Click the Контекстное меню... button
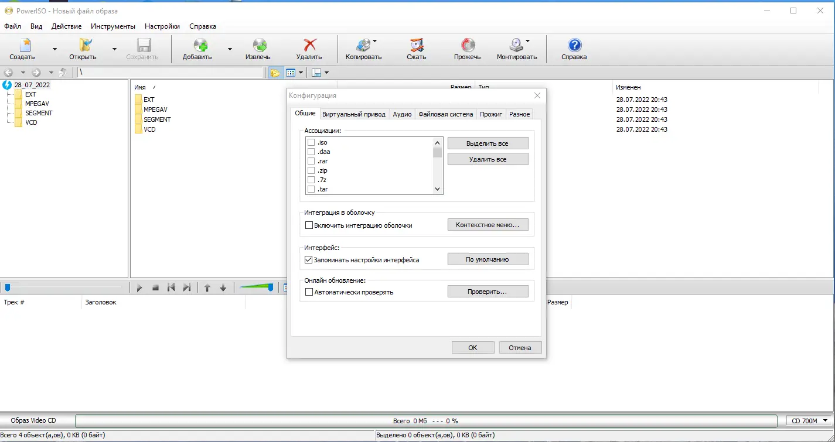This screenshot has height=442, width=835. point(488,225)
